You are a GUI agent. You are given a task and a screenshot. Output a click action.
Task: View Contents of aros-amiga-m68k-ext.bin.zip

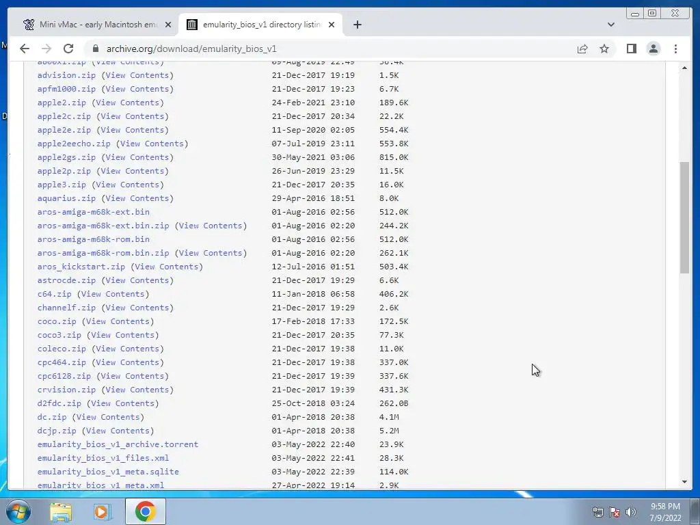pos(211,226)
